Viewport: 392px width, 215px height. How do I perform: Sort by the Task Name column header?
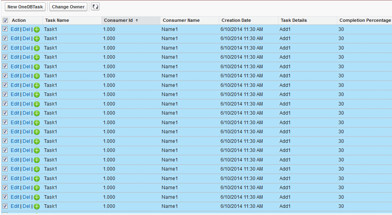coord(57,20)
